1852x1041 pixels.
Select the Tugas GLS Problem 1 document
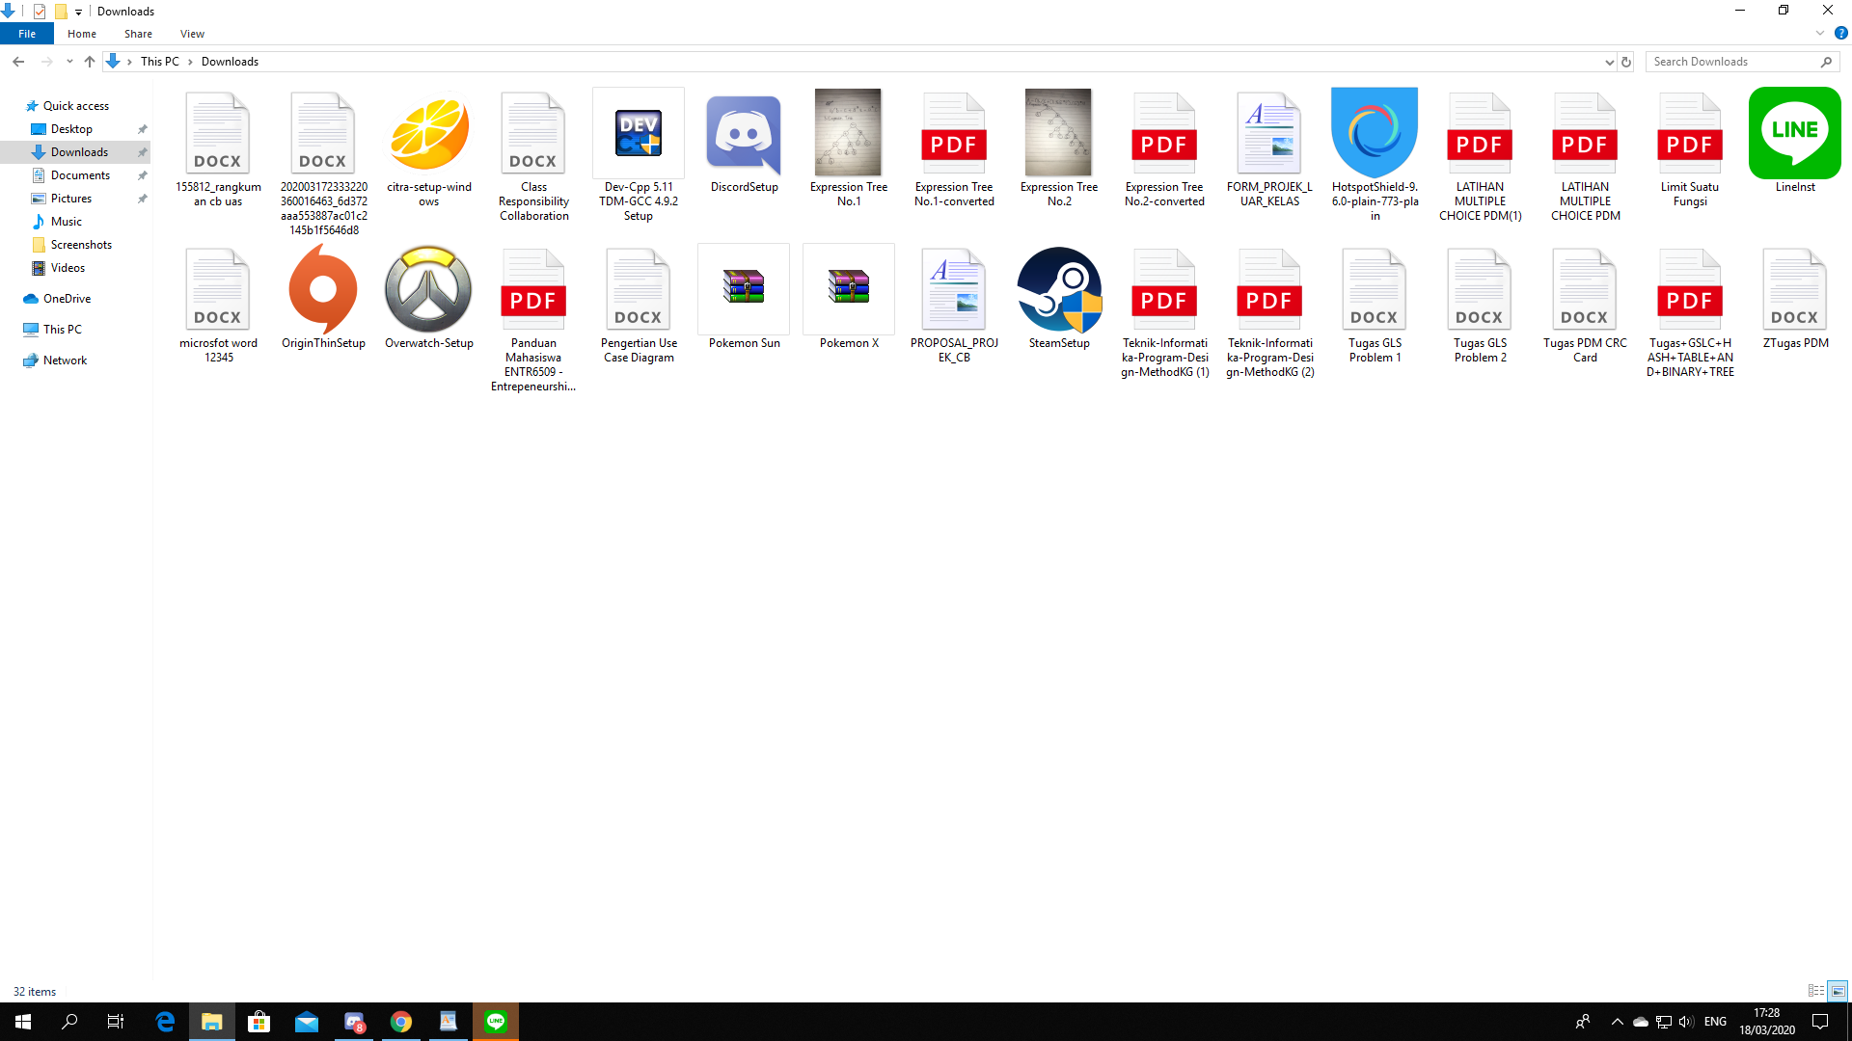coord(1375,305)
